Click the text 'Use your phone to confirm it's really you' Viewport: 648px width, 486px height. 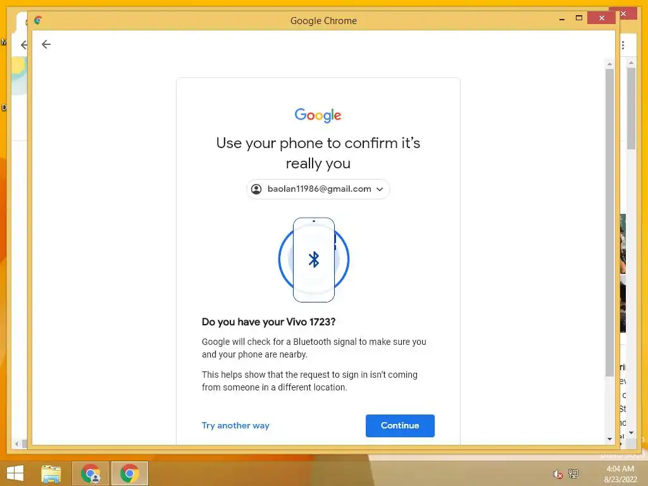pos(318,153)
